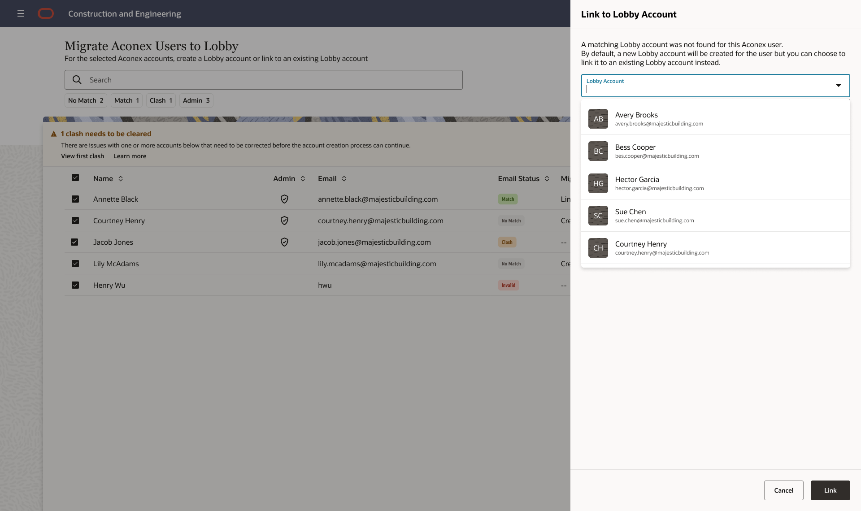The image size is (861, 511).
Task: Select the AB avatar for Avery Brooks
Action: point(598,119)
